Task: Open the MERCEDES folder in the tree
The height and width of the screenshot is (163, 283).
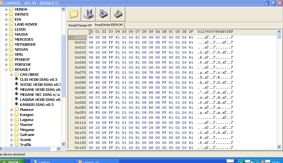Action: click(x=24, y=40)
